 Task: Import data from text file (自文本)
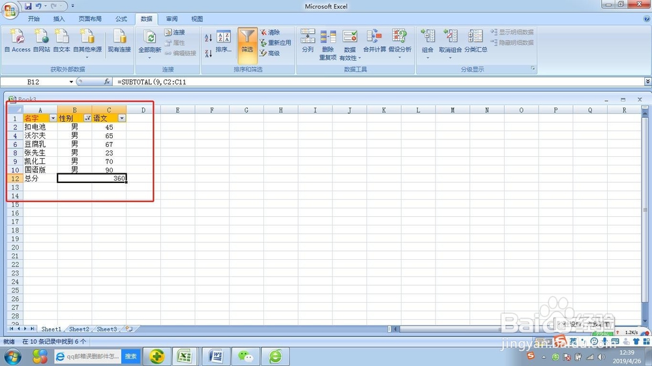tap(61, 41)
